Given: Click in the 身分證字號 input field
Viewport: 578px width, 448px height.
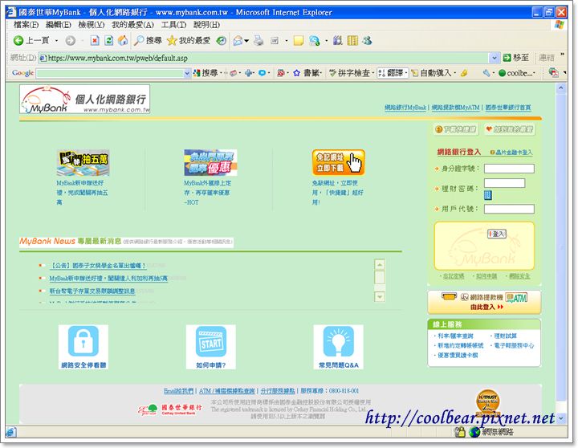Looking at the screenshot, I should coord(509,169).
